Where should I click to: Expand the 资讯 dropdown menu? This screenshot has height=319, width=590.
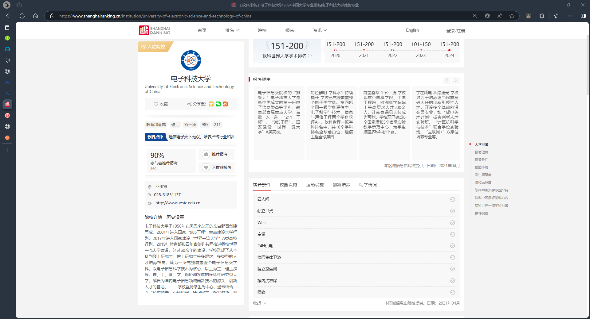point(320,30)
